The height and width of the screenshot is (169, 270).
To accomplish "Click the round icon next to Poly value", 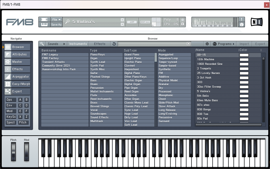I will tap(183, 20).
